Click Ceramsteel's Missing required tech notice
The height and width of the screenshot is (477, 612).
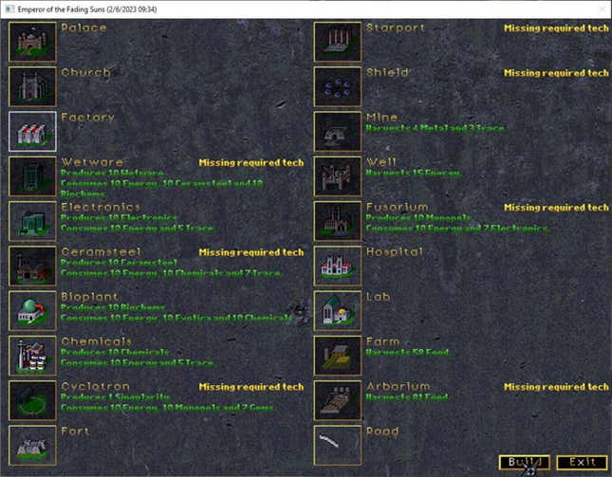(251, 252)
